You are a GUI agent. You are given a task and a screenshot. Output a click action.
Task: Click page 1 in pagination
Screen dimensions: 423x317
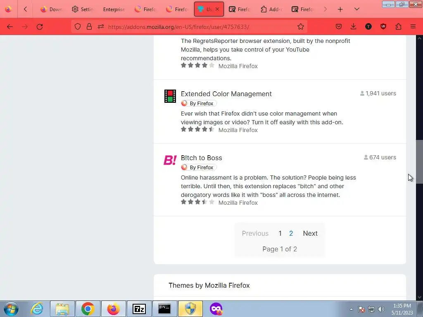point(280,233)
